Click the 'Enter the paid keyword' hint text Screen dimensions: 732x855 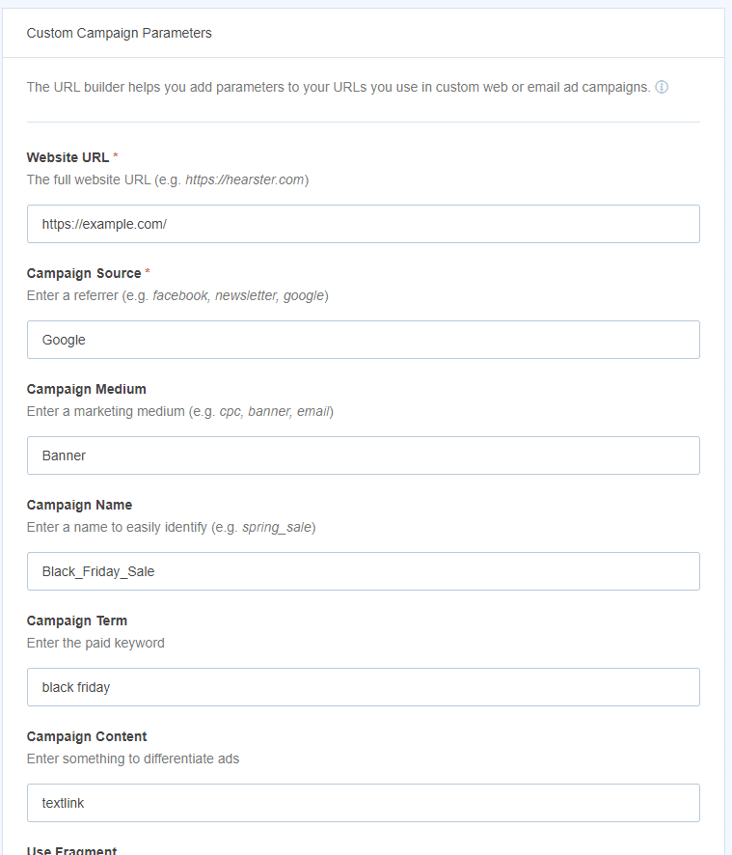pyautogui.click(x=95, y=643)
